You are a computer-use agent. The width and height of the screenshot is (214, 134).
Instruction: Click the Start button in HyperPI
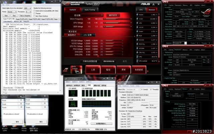[x=6, y=16]
